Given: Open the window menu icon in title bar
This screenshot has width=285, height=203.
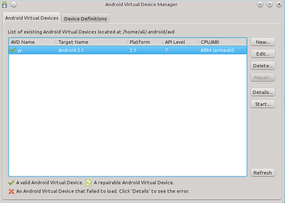Looking at the screenshot, I should 5,4.
